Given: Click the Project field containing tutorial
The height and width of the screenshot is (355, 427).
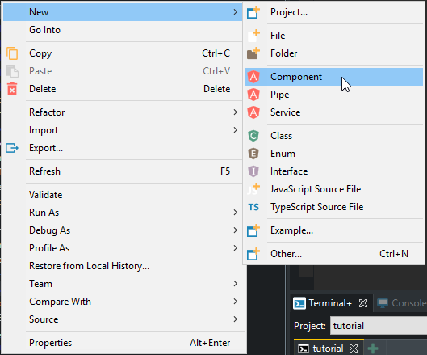Looking at the screenshot, I should coord(379,326).
